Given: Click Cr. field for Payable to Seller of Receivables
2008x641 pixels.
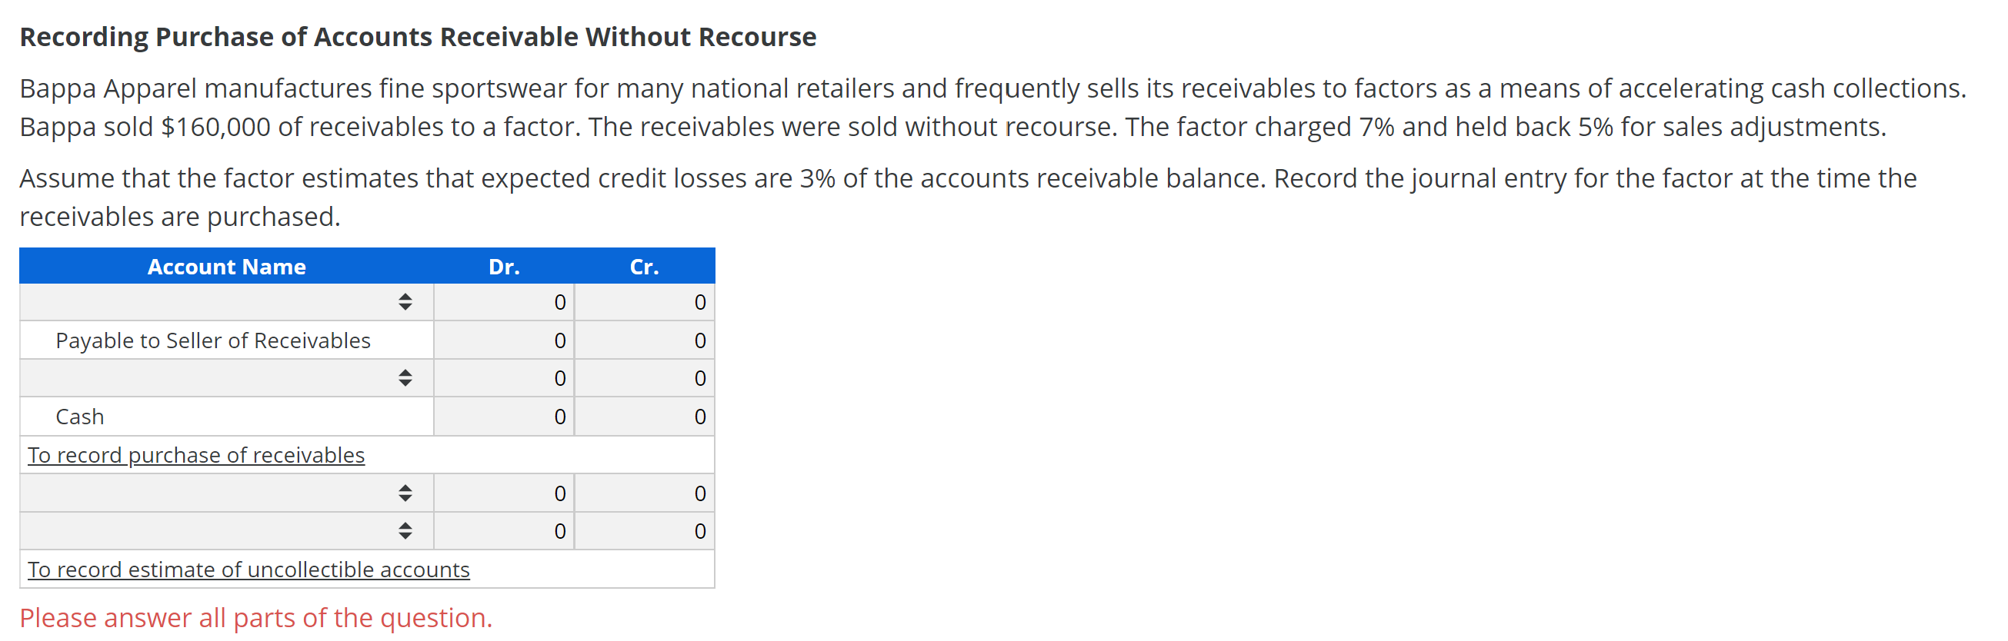Looking at the screenshot, I should pos(644,340).
